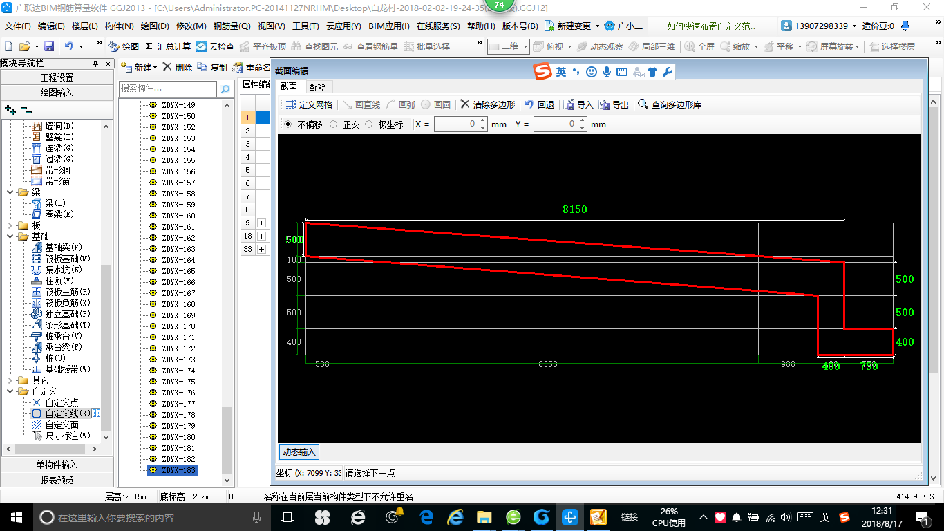
Task: Click the 单构件输入 button
Action: tap(57, 465)
